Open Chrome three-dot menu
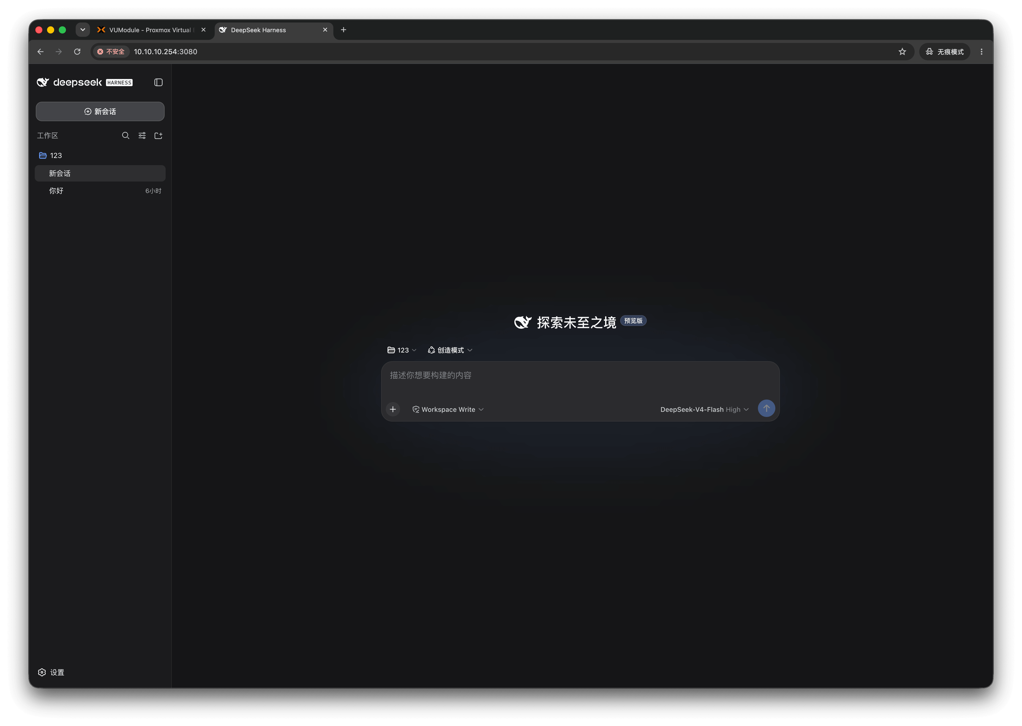Screen dimensions: 1022x726 [981, 52]
